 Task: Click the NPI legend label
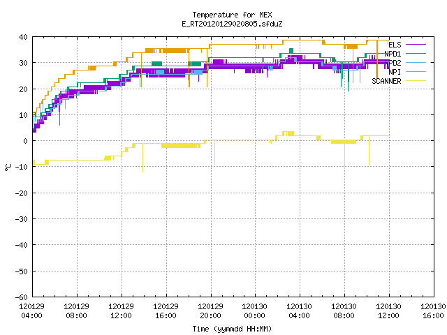[395, 72]
